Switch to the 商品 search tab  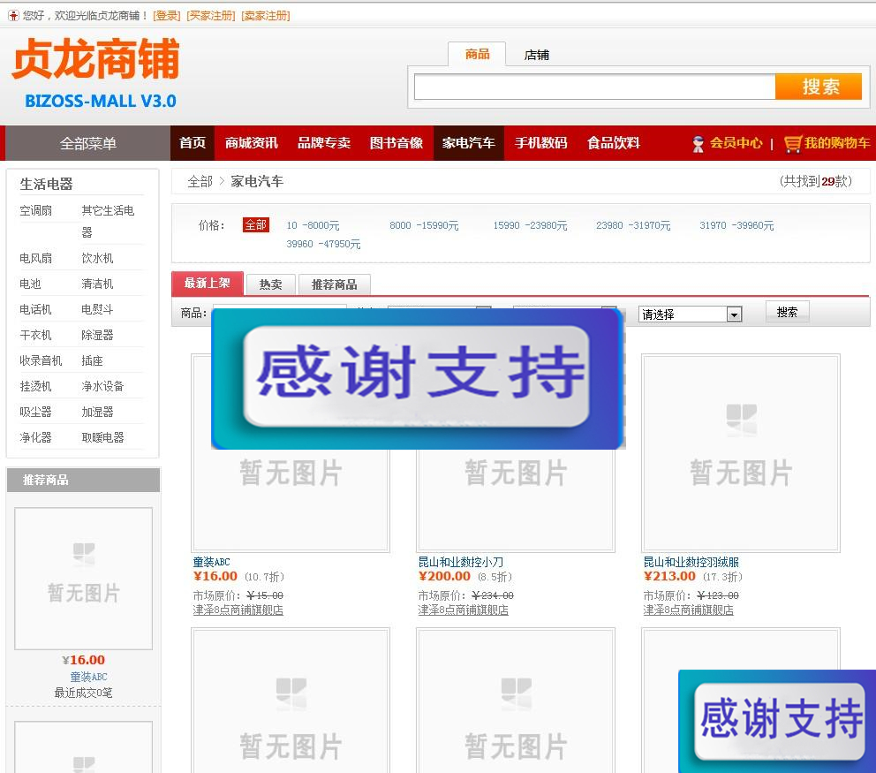point(477,54)
